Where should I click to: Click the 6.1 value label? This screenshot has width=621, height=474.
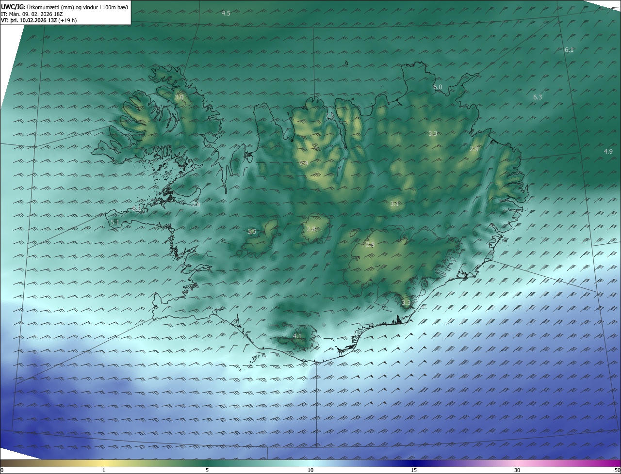(569, 50)
